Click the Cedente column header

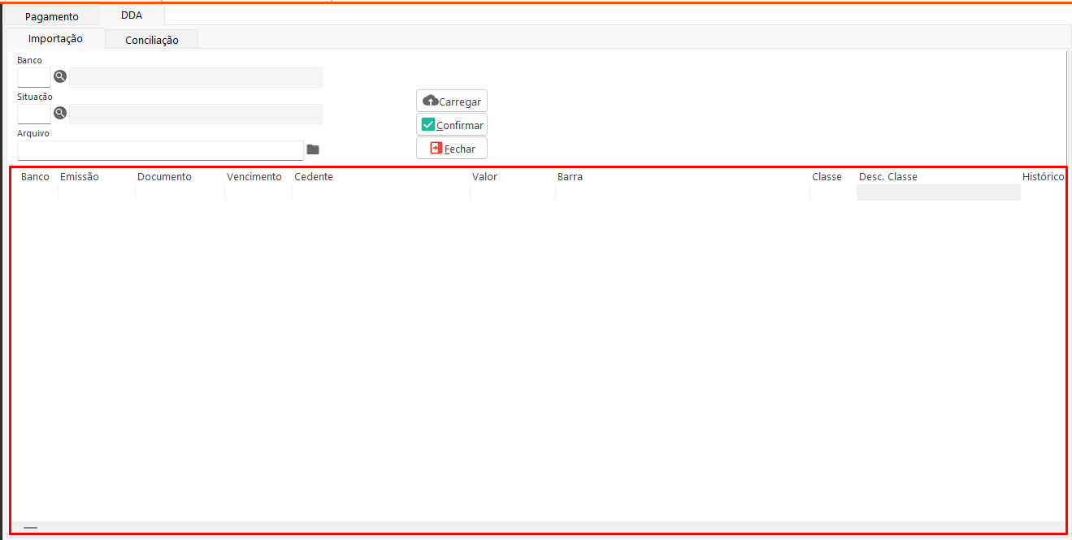(314, 177)
